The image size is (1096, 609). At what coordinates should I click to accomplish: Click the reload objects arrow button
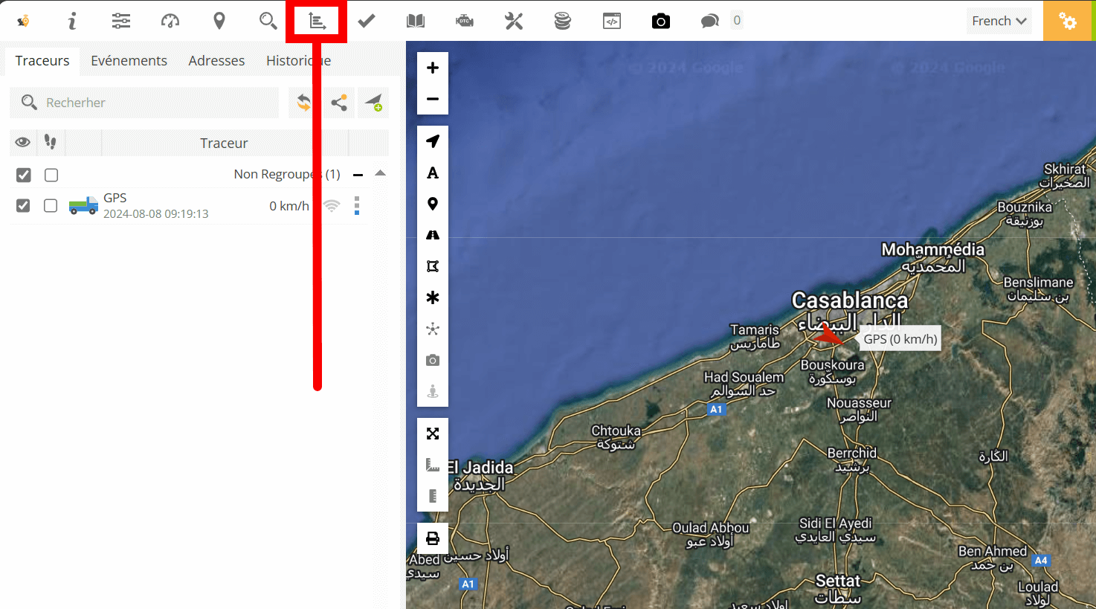304,103
